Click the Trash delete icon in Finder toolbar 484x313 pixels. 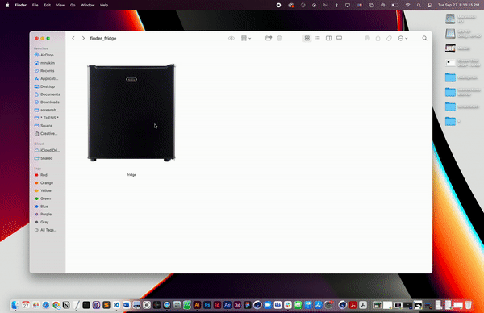tap(279, 38)
